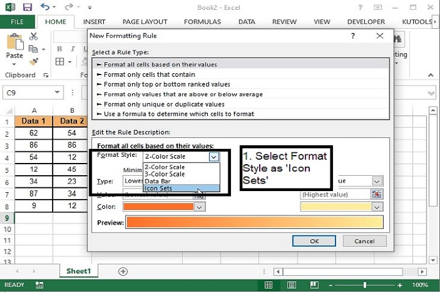The height and width of the screenshot is (293, 440).
Task: Click the Format Painter brush icon
Action: click(34, 62)
